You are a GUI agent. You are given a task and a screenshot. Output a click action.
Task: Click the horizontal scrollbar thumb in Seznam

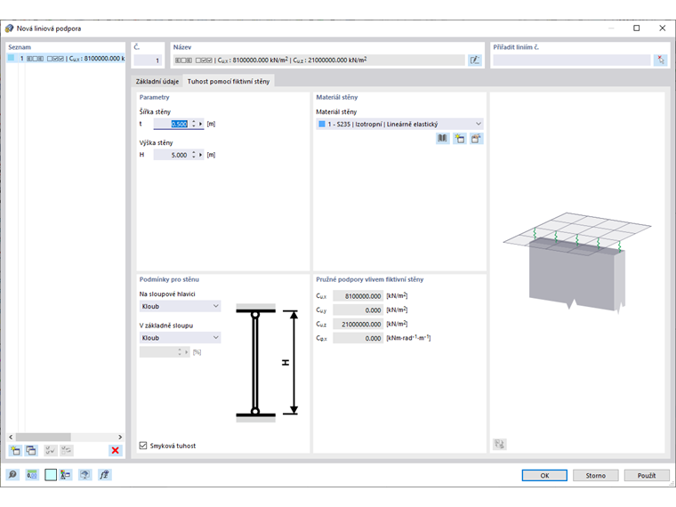coord(43,437)
